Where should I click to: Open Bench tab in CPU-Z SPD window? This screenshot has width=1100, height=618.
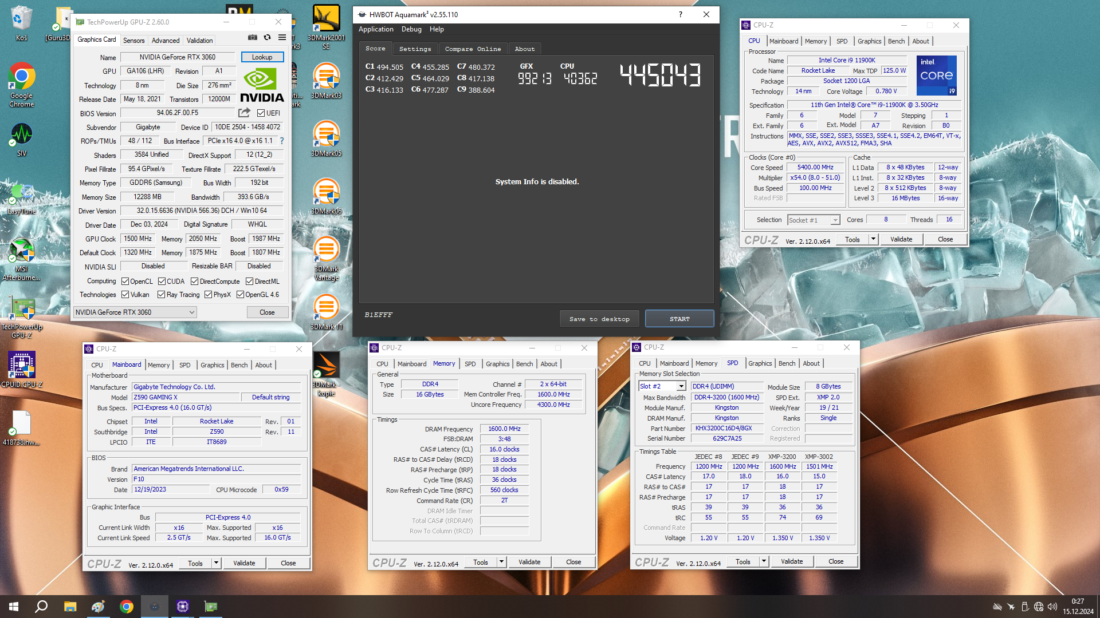[x=787, y=363]
